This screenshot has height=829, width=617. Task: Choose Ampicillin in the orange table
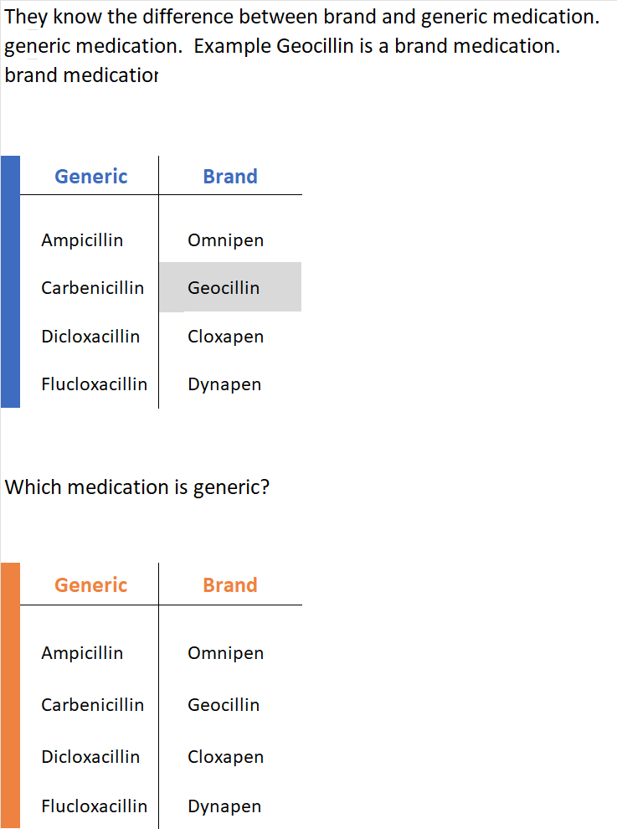click(x=82, y=653)
